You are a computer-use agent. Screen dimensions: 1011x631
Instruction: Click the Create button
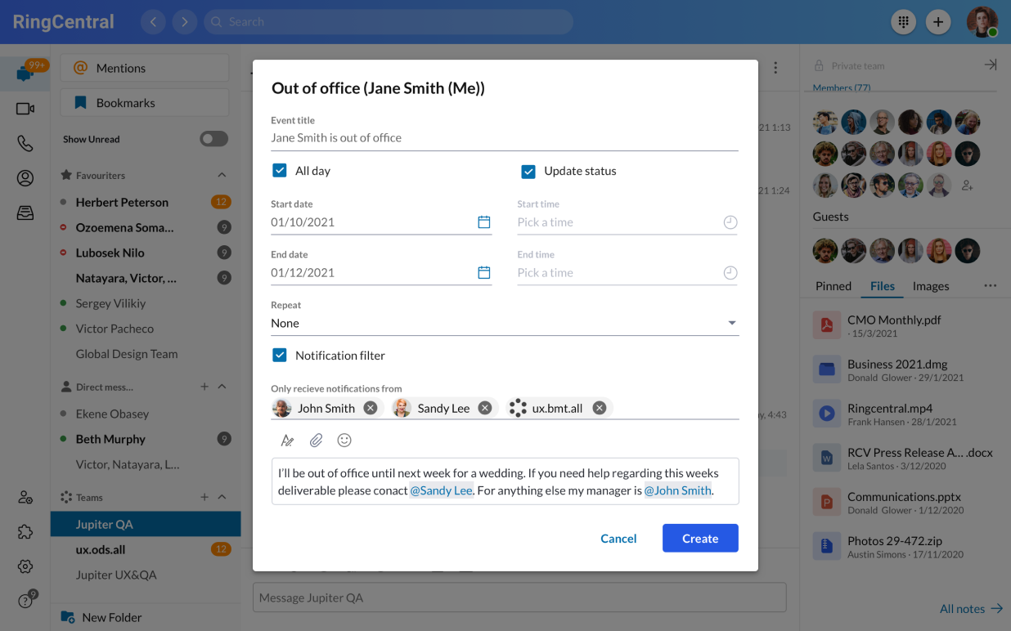coord(700,538)
